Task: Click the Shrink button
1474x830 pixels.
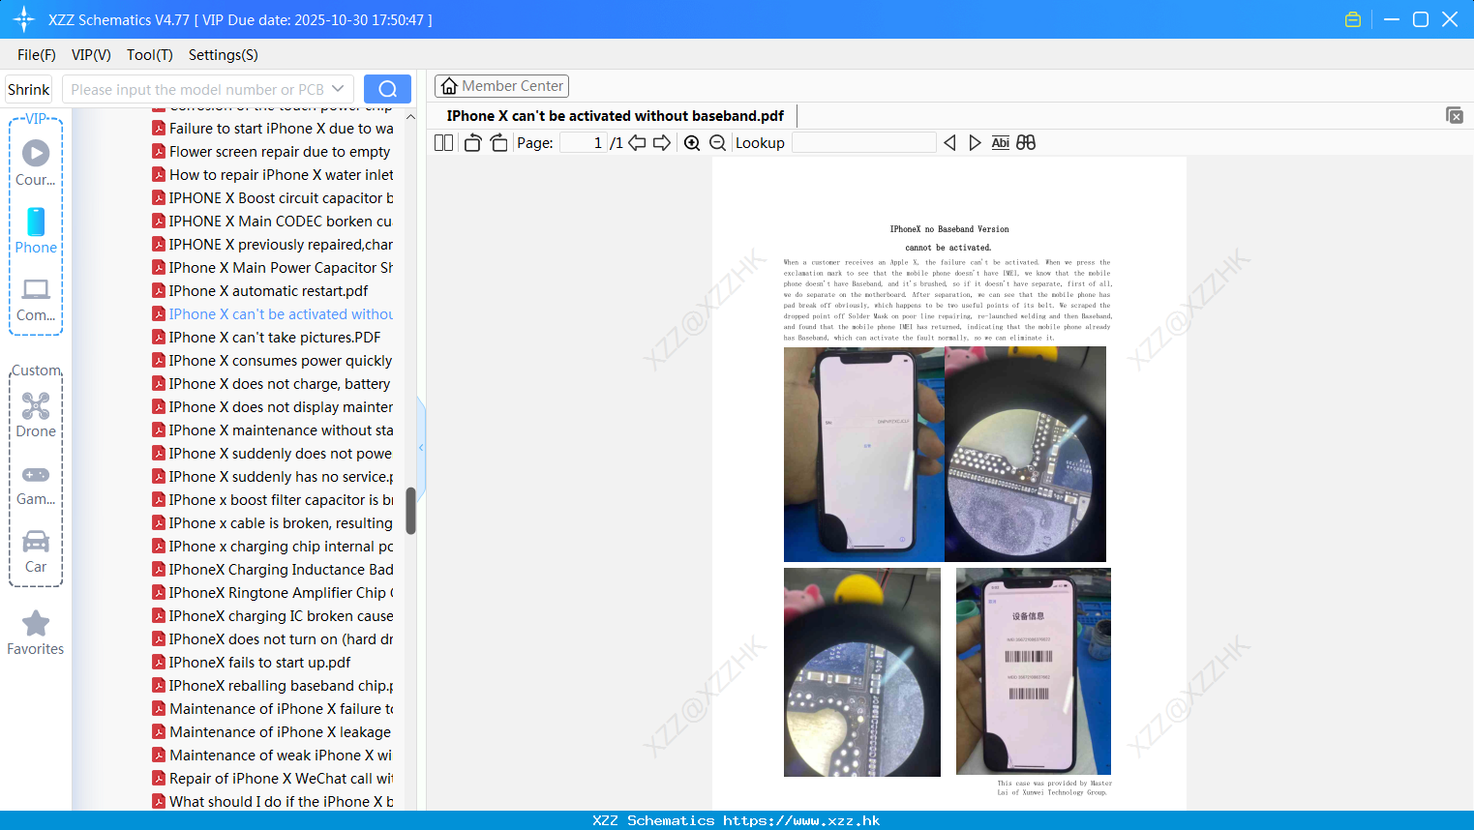Action: (28, 89)
